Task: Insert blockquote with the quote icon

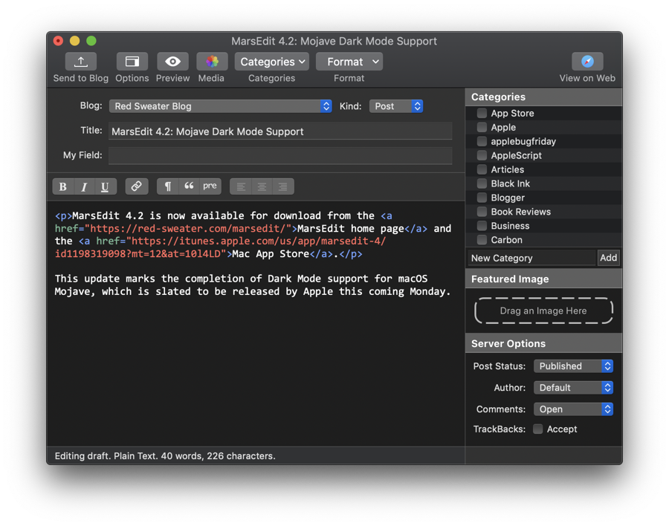Action: 189,186
